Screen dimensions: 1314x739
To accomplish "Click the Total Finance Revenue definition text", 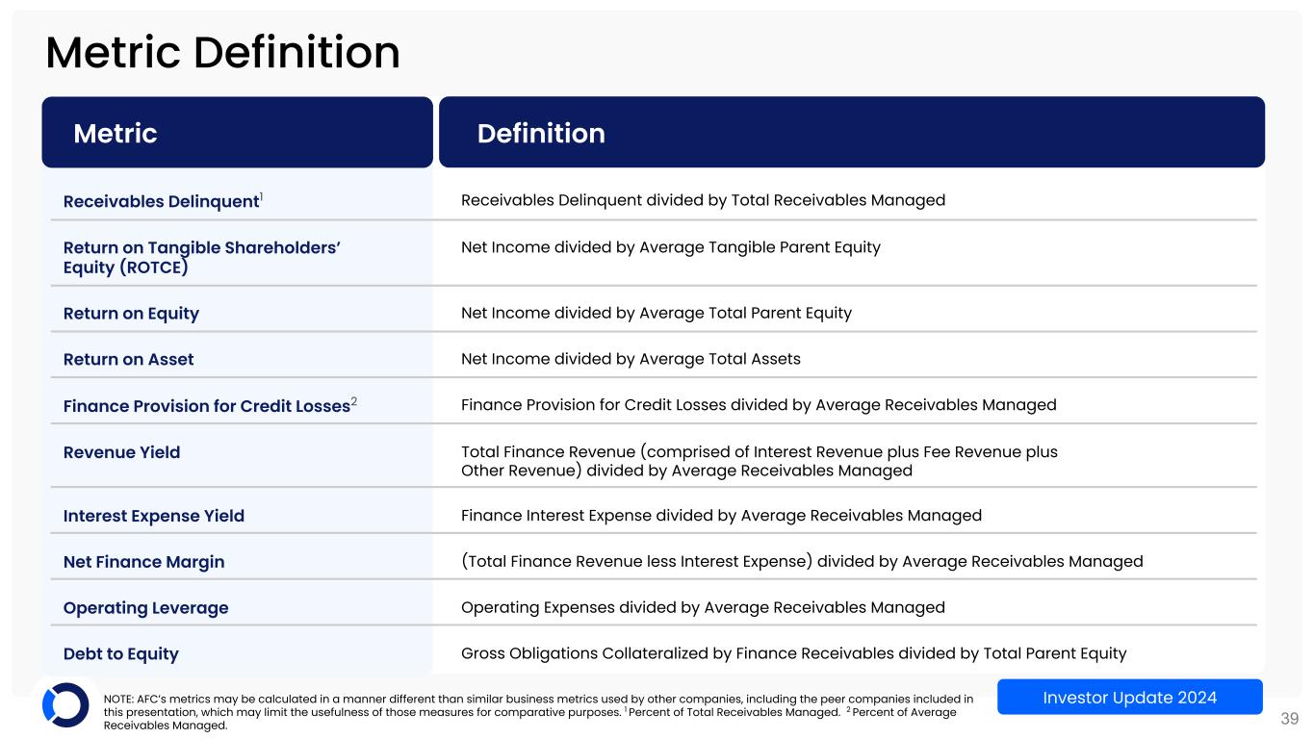I will click(x=759, y=461).
